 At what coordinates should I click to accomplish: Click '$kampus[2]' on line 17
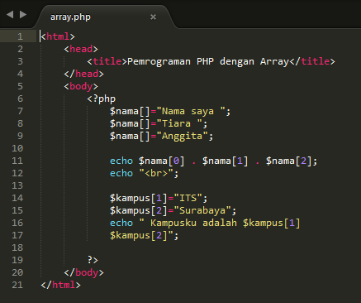click(139, 235)
